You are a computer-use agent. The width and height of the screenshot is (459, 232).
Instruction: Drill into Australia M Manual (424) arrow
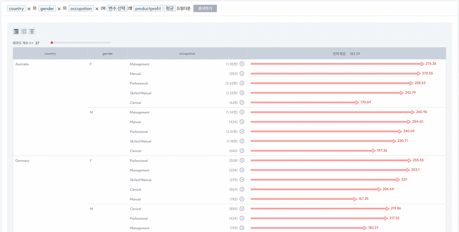pos(242,122)
